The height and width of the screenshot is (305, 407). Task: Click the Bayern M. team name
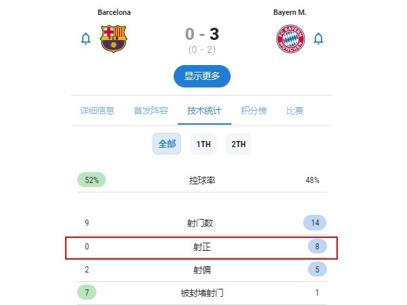[x=290, y=12]
